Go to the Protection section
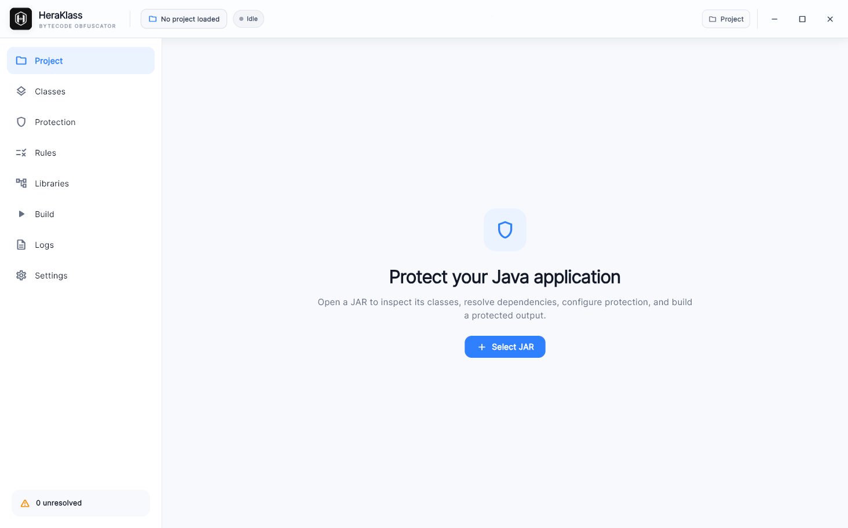Image resolution: width=848 pixels, height=528 pixels. coord(81,122)
